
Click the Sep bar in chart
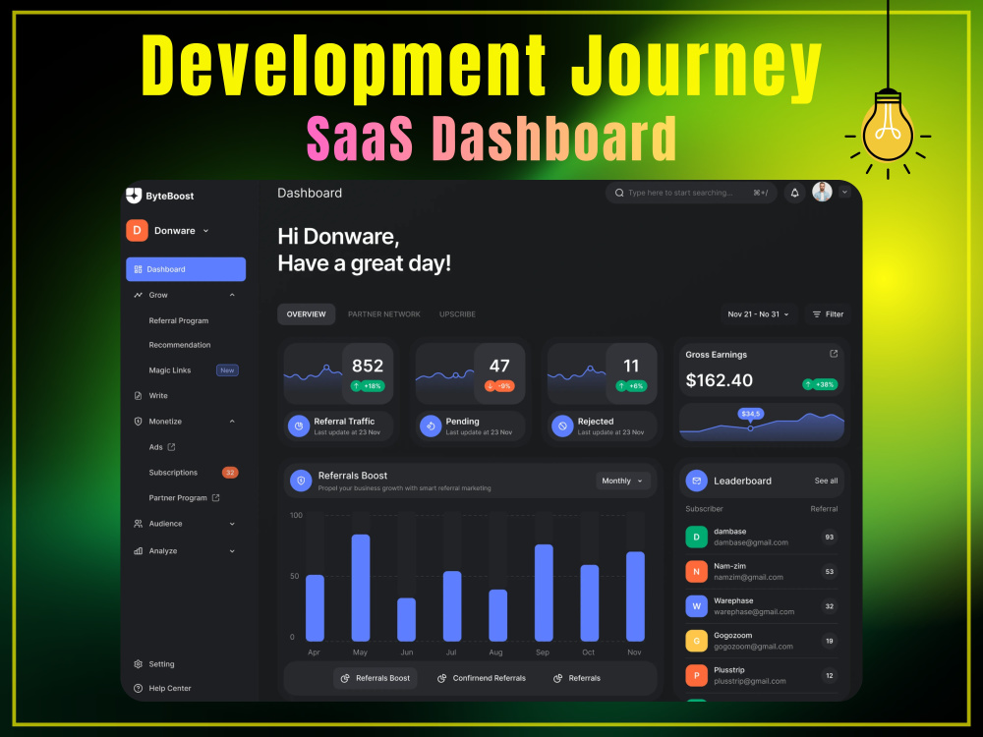point(544,593)
